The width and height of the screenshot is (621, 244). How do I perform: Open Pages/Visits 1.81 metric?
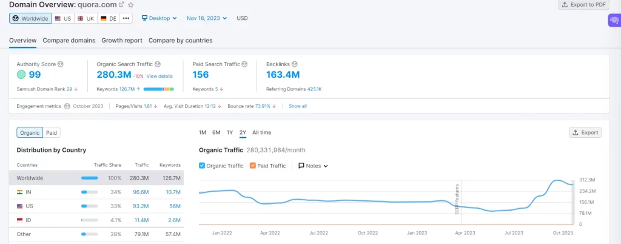coord(148,106)
